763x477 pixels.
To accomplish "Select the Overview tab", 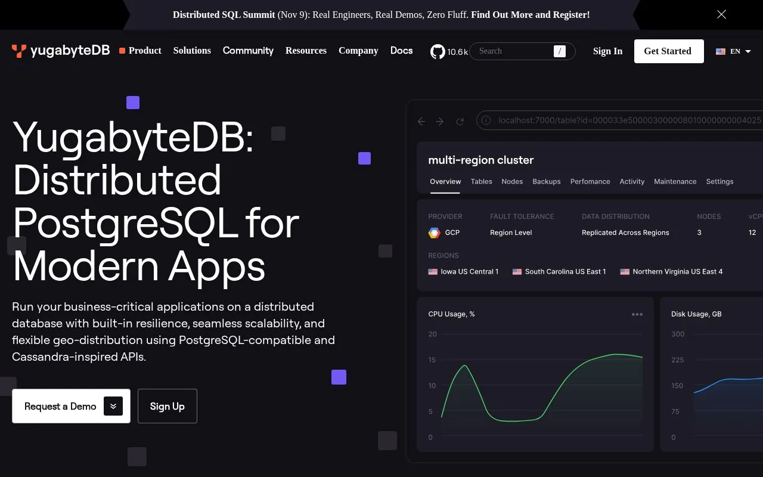I will click(445, 182).
